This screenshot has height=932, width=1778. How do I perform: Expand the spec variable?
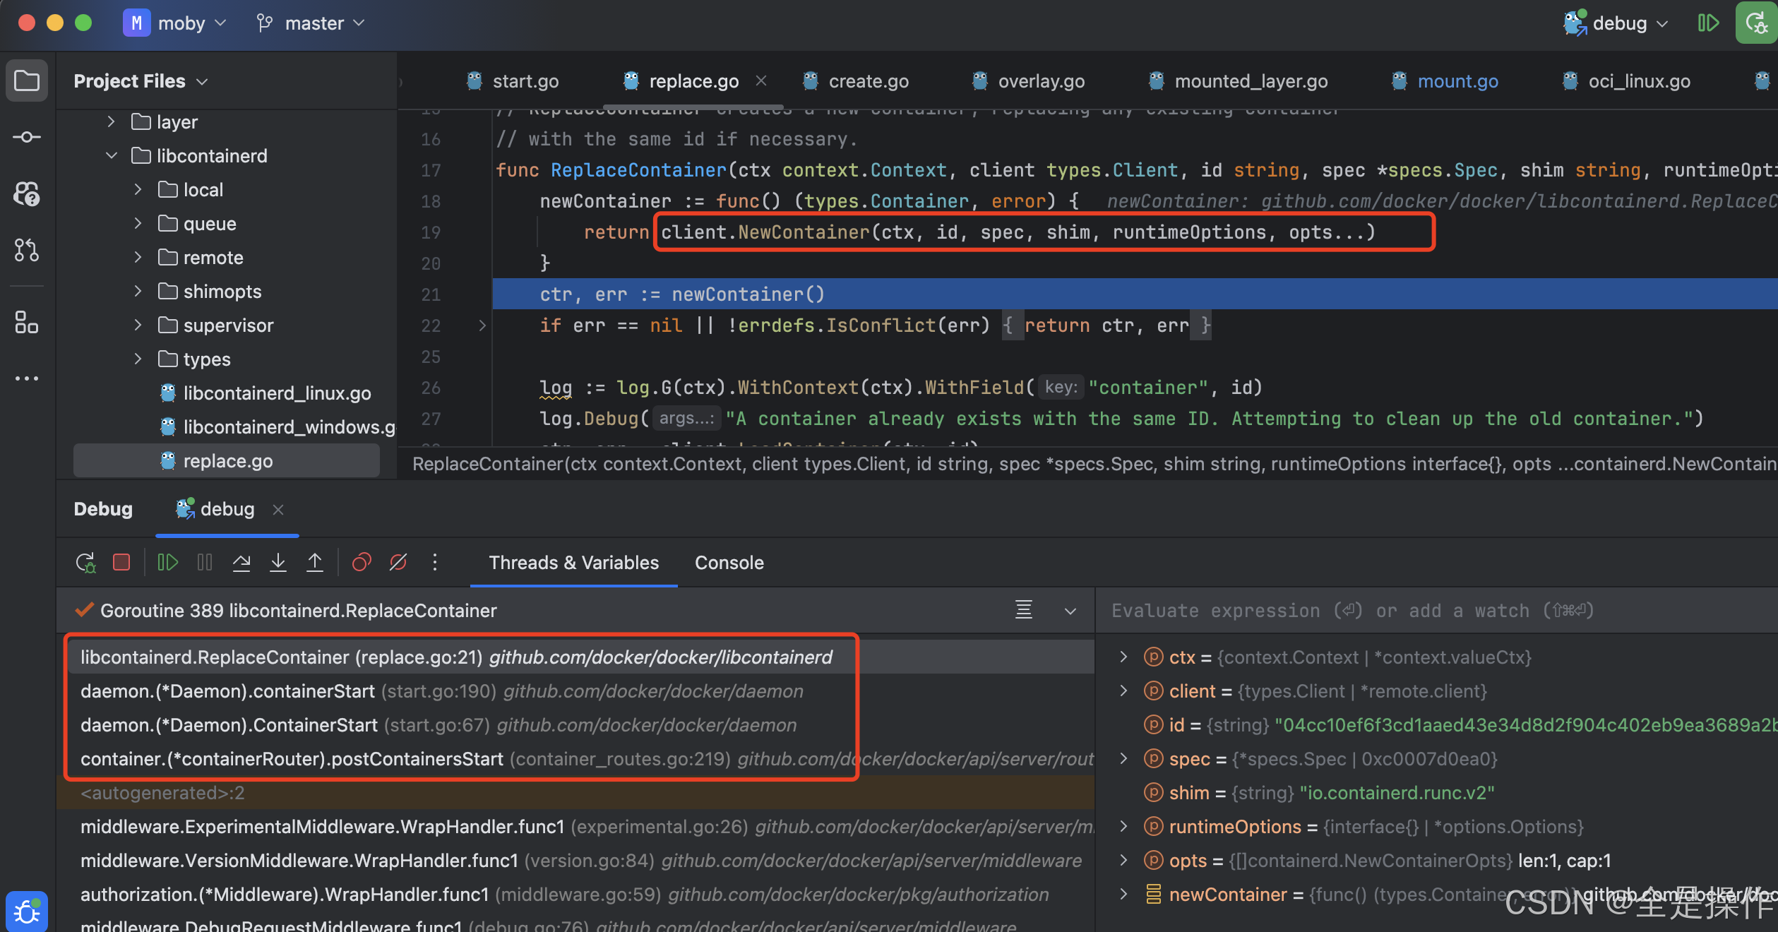tap(1123, 759)
